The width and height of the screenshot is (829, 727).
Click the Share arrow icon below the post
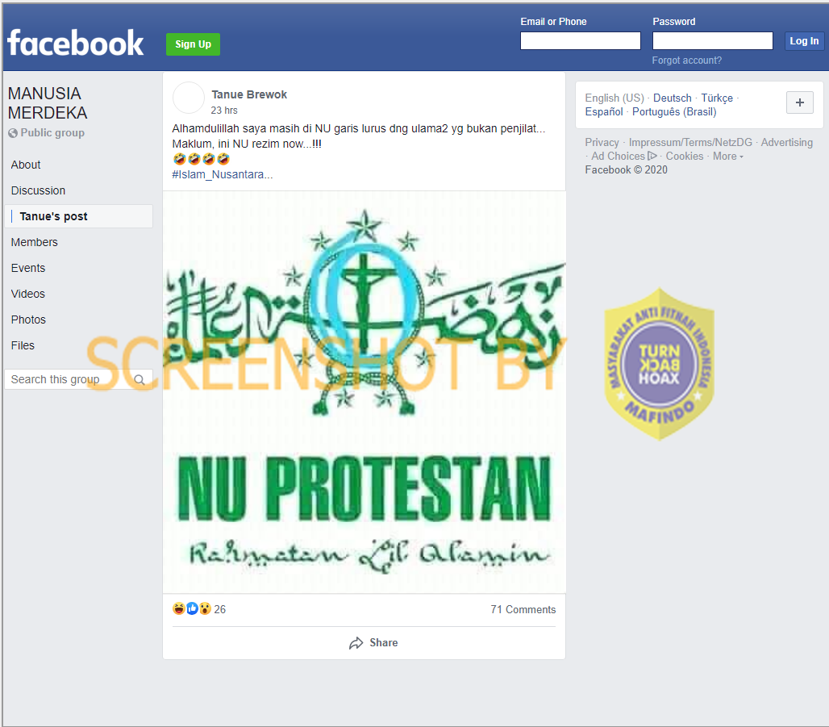[356, 643]
